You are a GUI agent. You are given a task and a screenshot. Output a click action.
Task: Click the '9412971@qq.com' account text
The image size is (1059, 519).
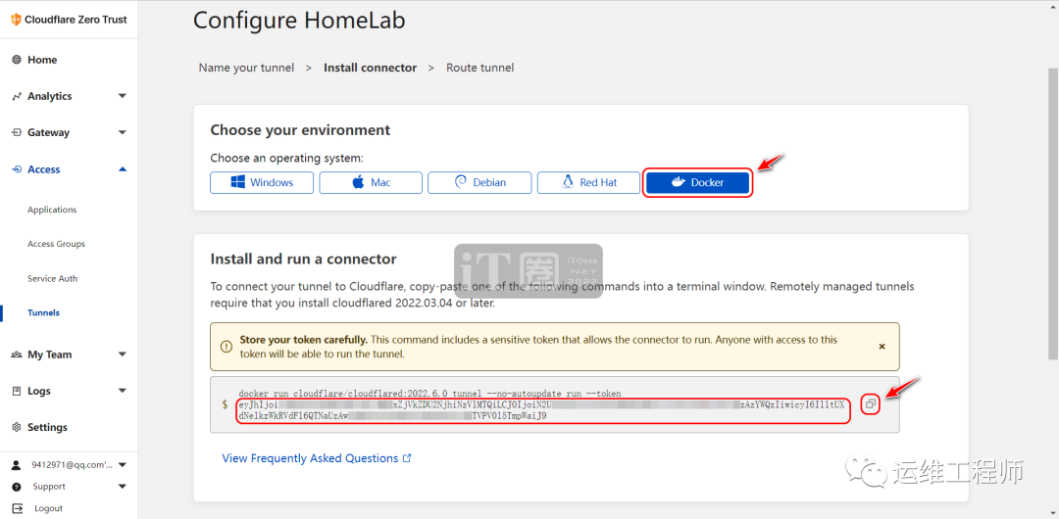pos(71,465)
